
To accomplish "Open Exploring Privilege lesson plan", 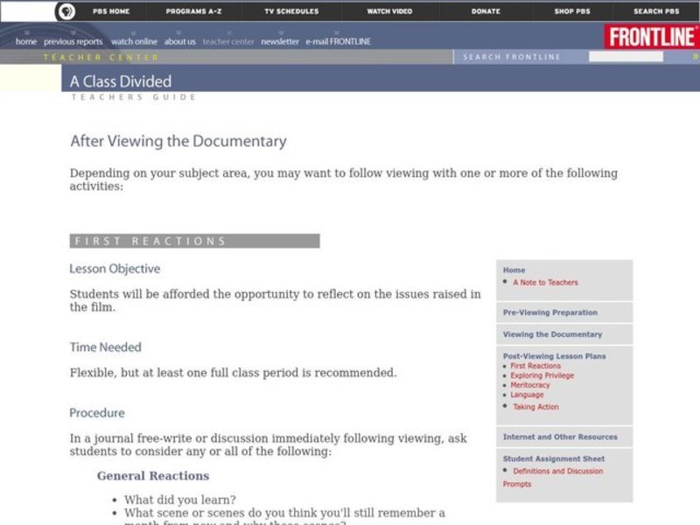I will click(x=542, y=375).
